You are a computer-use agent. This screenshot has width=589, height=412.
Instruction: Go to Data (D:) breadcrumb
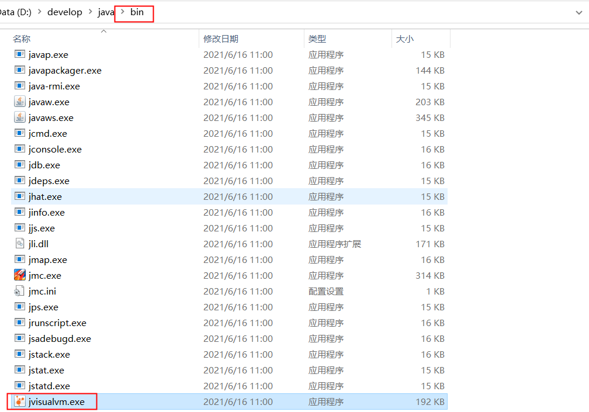point(15,12)
